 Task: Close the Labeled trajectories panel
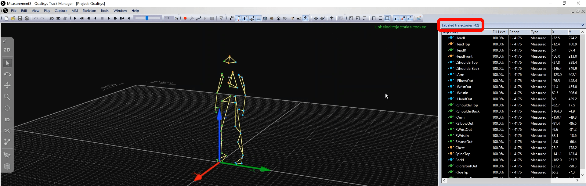point(582,25)
